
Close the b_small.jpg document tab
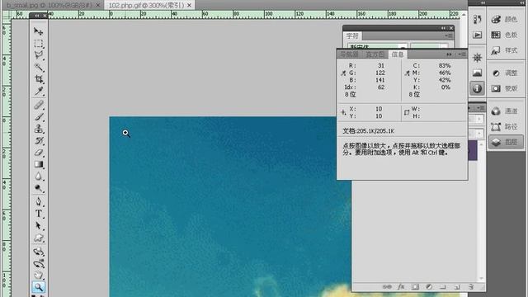point(98,5)
